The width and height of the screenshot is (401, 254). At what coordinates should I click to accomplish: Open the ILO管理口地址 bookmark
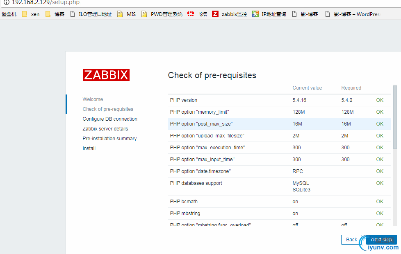tap(91, 14)
